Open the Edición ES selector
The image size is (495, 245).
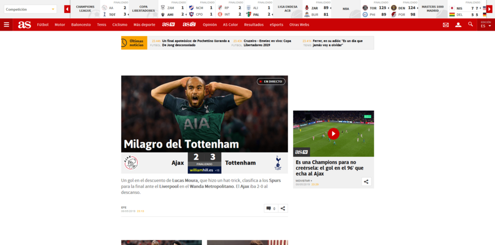(486, 25)
